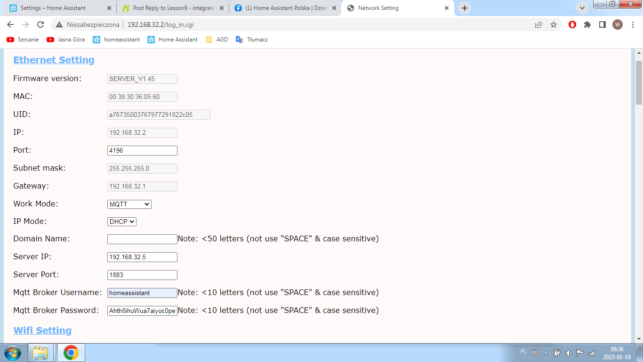Open the IP Mode DHCP dropdown
Screen dimensions: 643x362
coord(122,222)
